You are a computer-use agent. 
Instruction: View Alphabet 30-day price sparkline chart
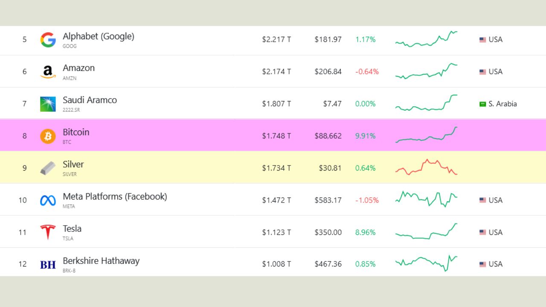pyautogui.click(x=426, y=39)
